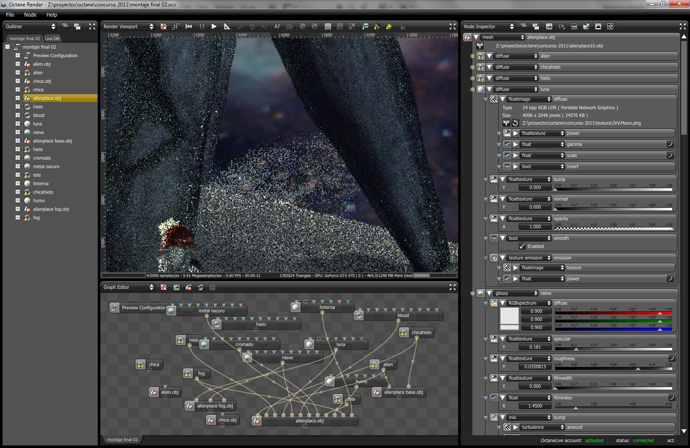Screen dimensions: 690x448
Task: Open the Node menu
Action: coord(30,15)
